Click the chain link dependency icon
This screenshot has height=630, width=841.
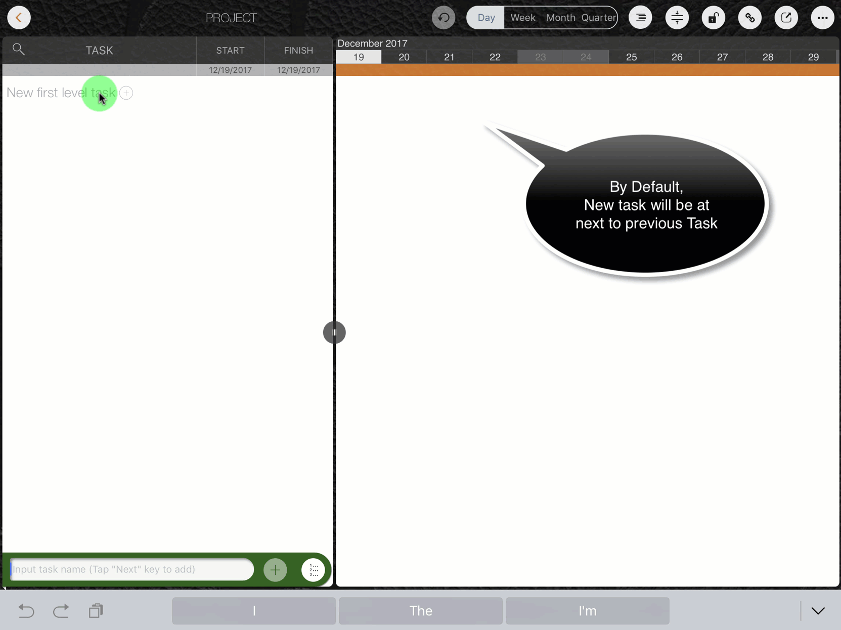tap(749, 18)
